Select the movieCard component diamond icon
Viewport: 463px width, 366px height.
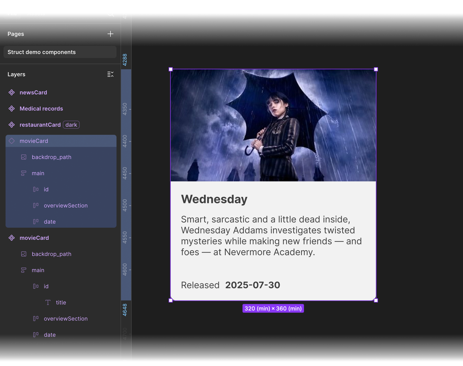point(12,141)
